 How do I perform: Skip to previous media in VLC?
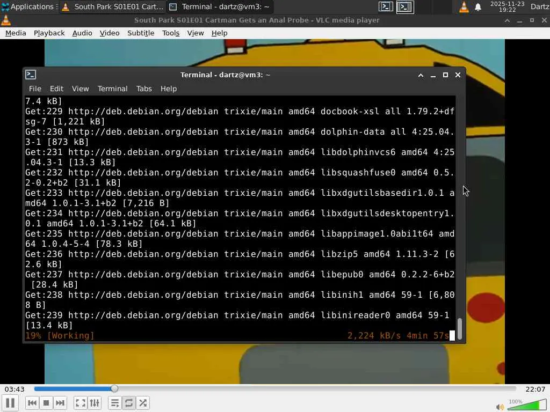32,403
